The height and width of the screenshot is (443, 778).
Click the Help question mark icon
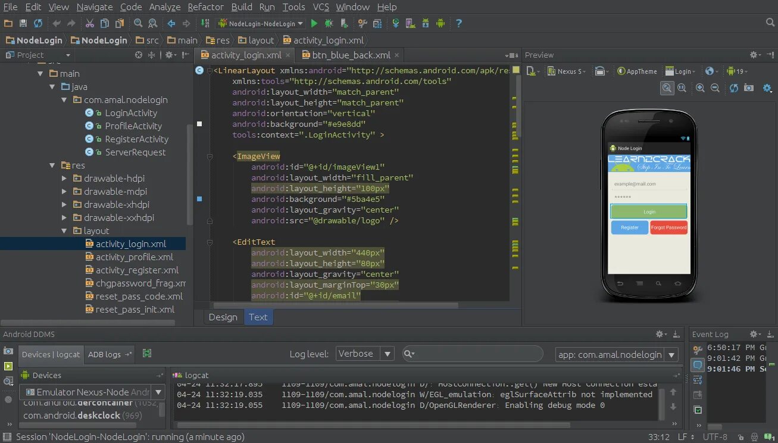pyautogui.click(x=459, y=23)
